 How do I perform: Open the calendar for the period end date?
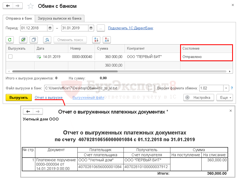(x=91, y=28)
